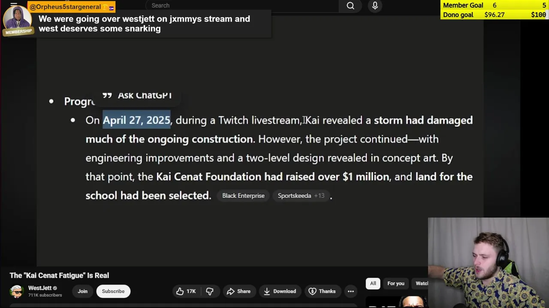Image resolution: width=549 pixels, height=308 pixels.
Task: Open the Black Enterprise source citation
Action: [x=243, y=195]
